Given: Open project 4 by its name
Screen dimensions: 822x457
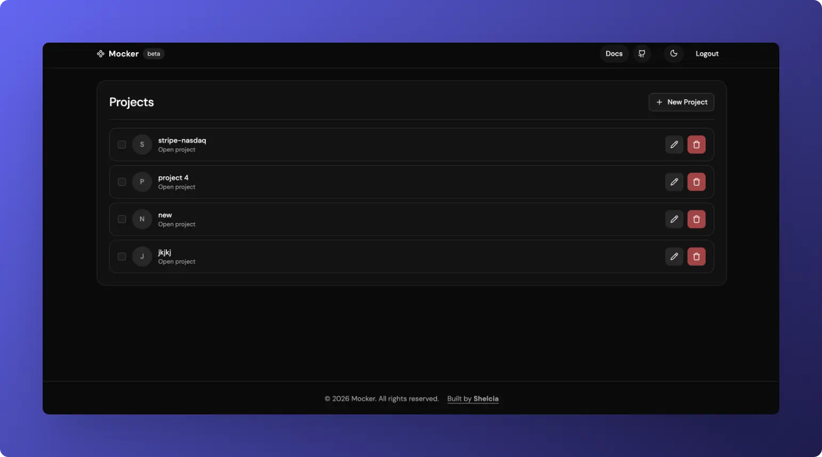Looking at the screenshot, I should (173, 178).
